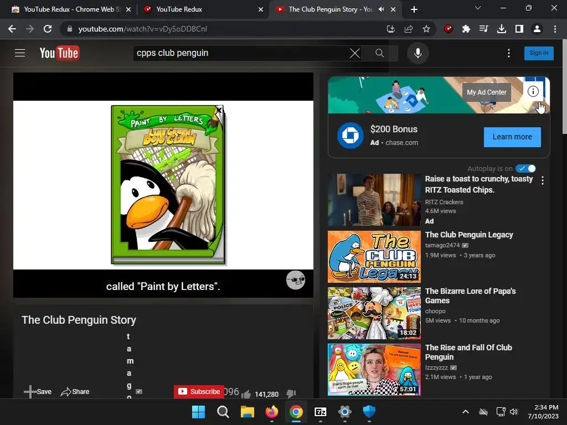567x425 pixels.
Task: Toggle Chrome side panel
Action: [x=519, y=29]
